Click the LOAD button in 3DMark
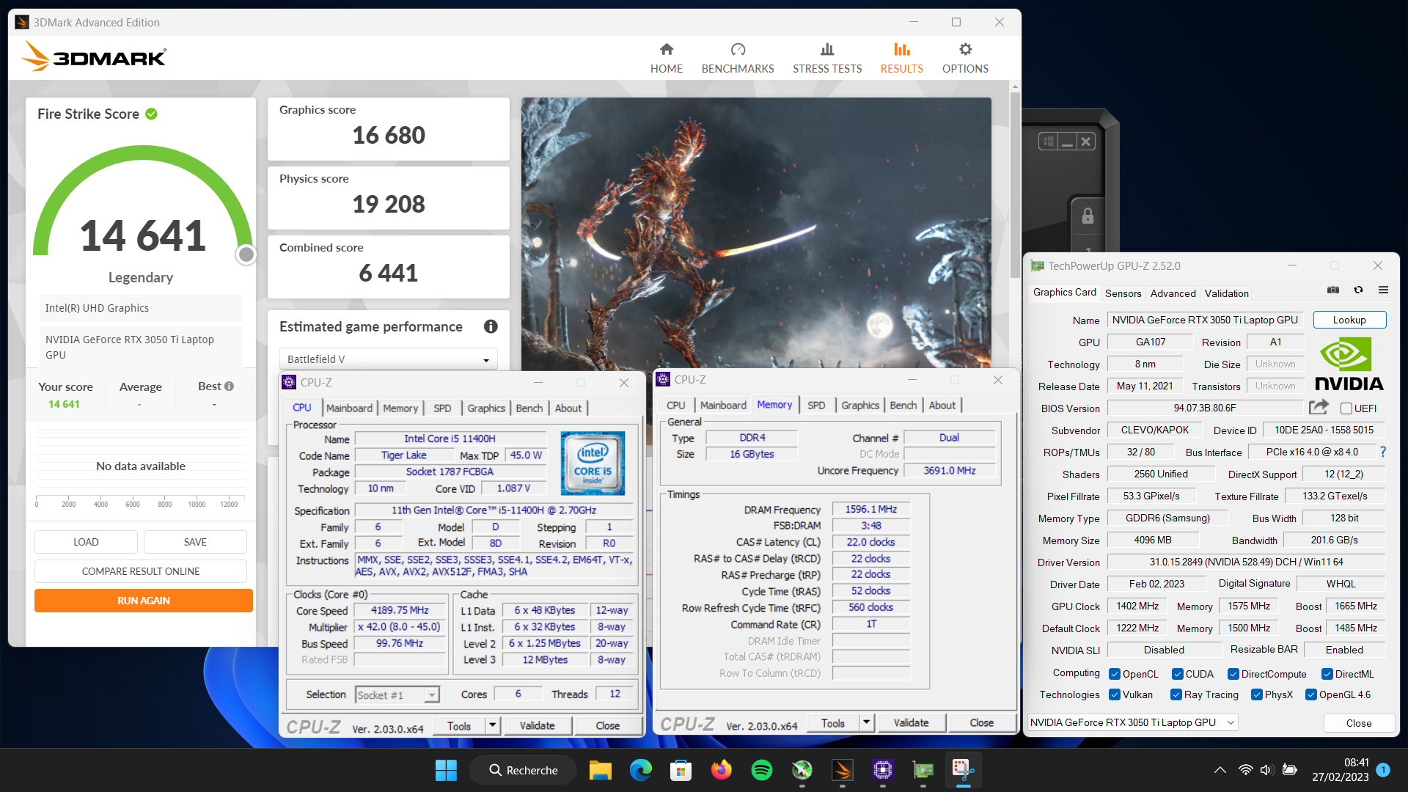This screenshot has height=792, width=1408. [x=86, y=542]
